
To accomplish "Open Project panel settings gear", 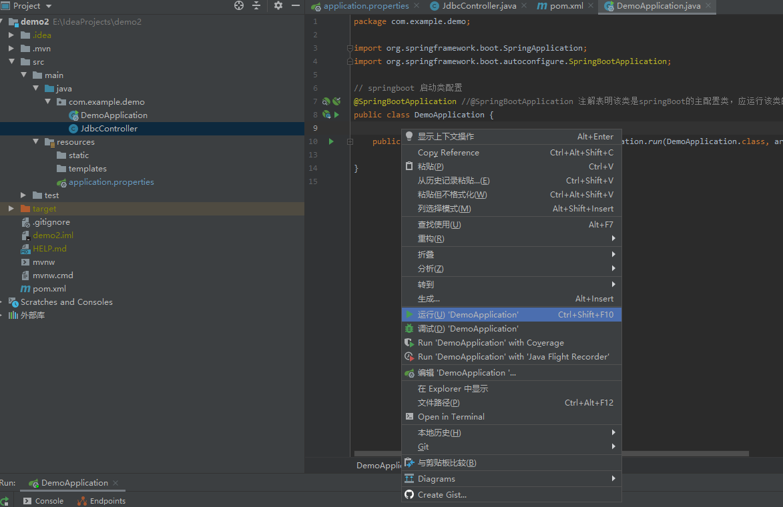I will coord(278,5).
